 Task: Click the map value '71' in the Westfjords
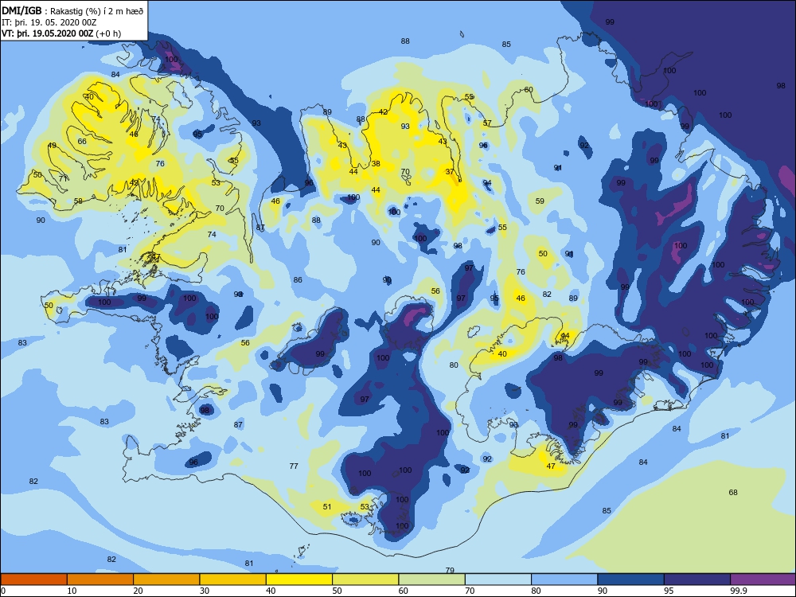63,178
